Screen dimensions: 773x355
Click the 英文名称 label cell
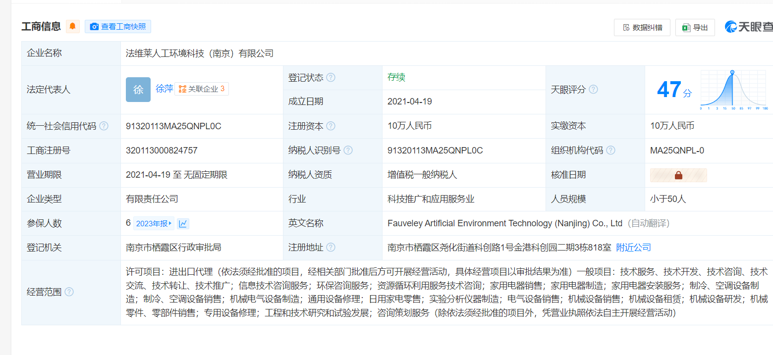coord(332,223)
